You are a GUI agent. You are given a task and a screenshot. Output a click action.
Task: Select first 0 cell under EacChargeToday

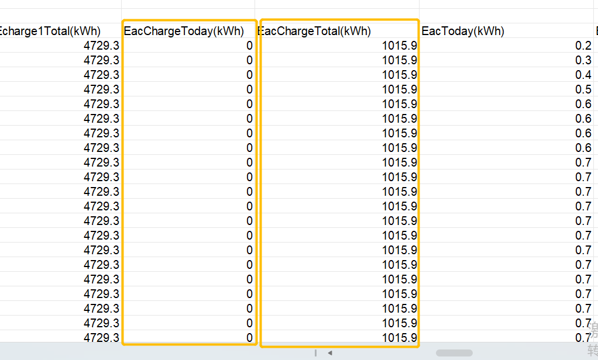point(188,46)
